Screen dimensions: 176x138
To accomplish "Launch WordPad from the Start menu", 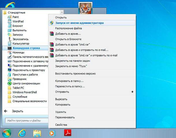I will click(16, 21).
